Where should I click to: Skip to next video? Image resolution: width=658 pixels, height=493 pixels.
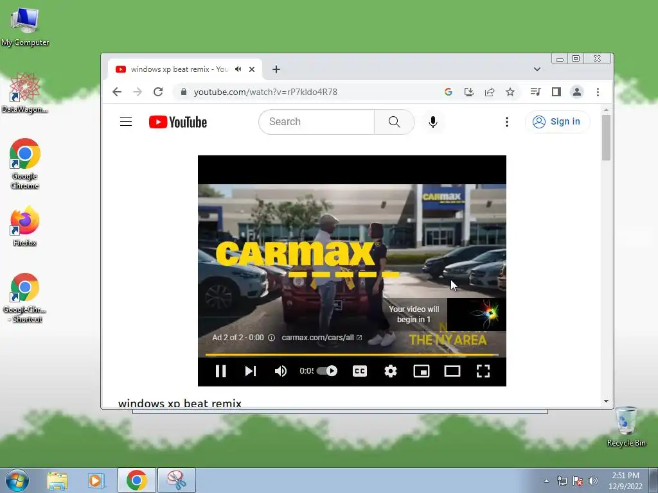[x=251, y=371]
